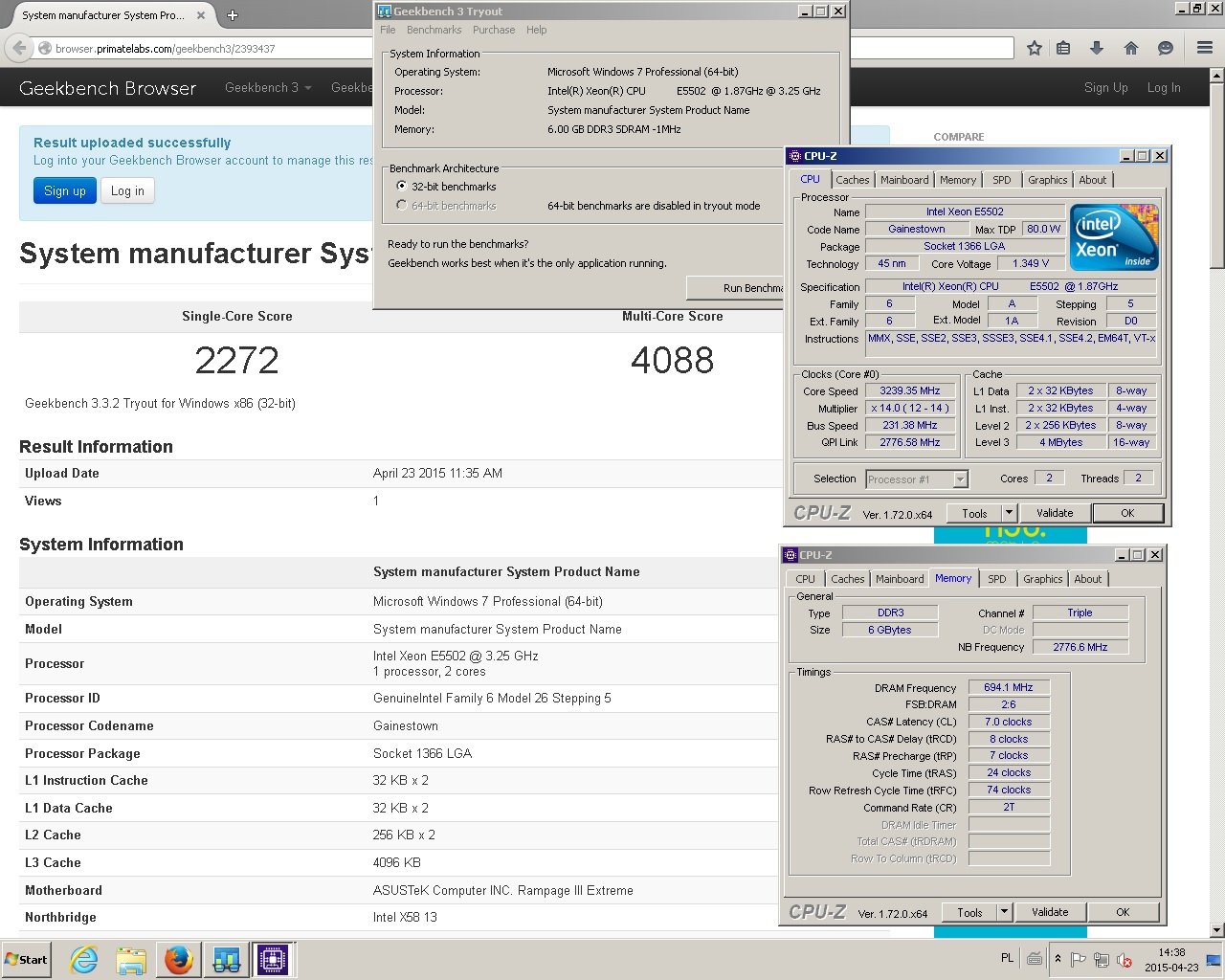The image size is (1225, 980).
Task: Open the Benchmarks menu
Action: coord(434,30)
